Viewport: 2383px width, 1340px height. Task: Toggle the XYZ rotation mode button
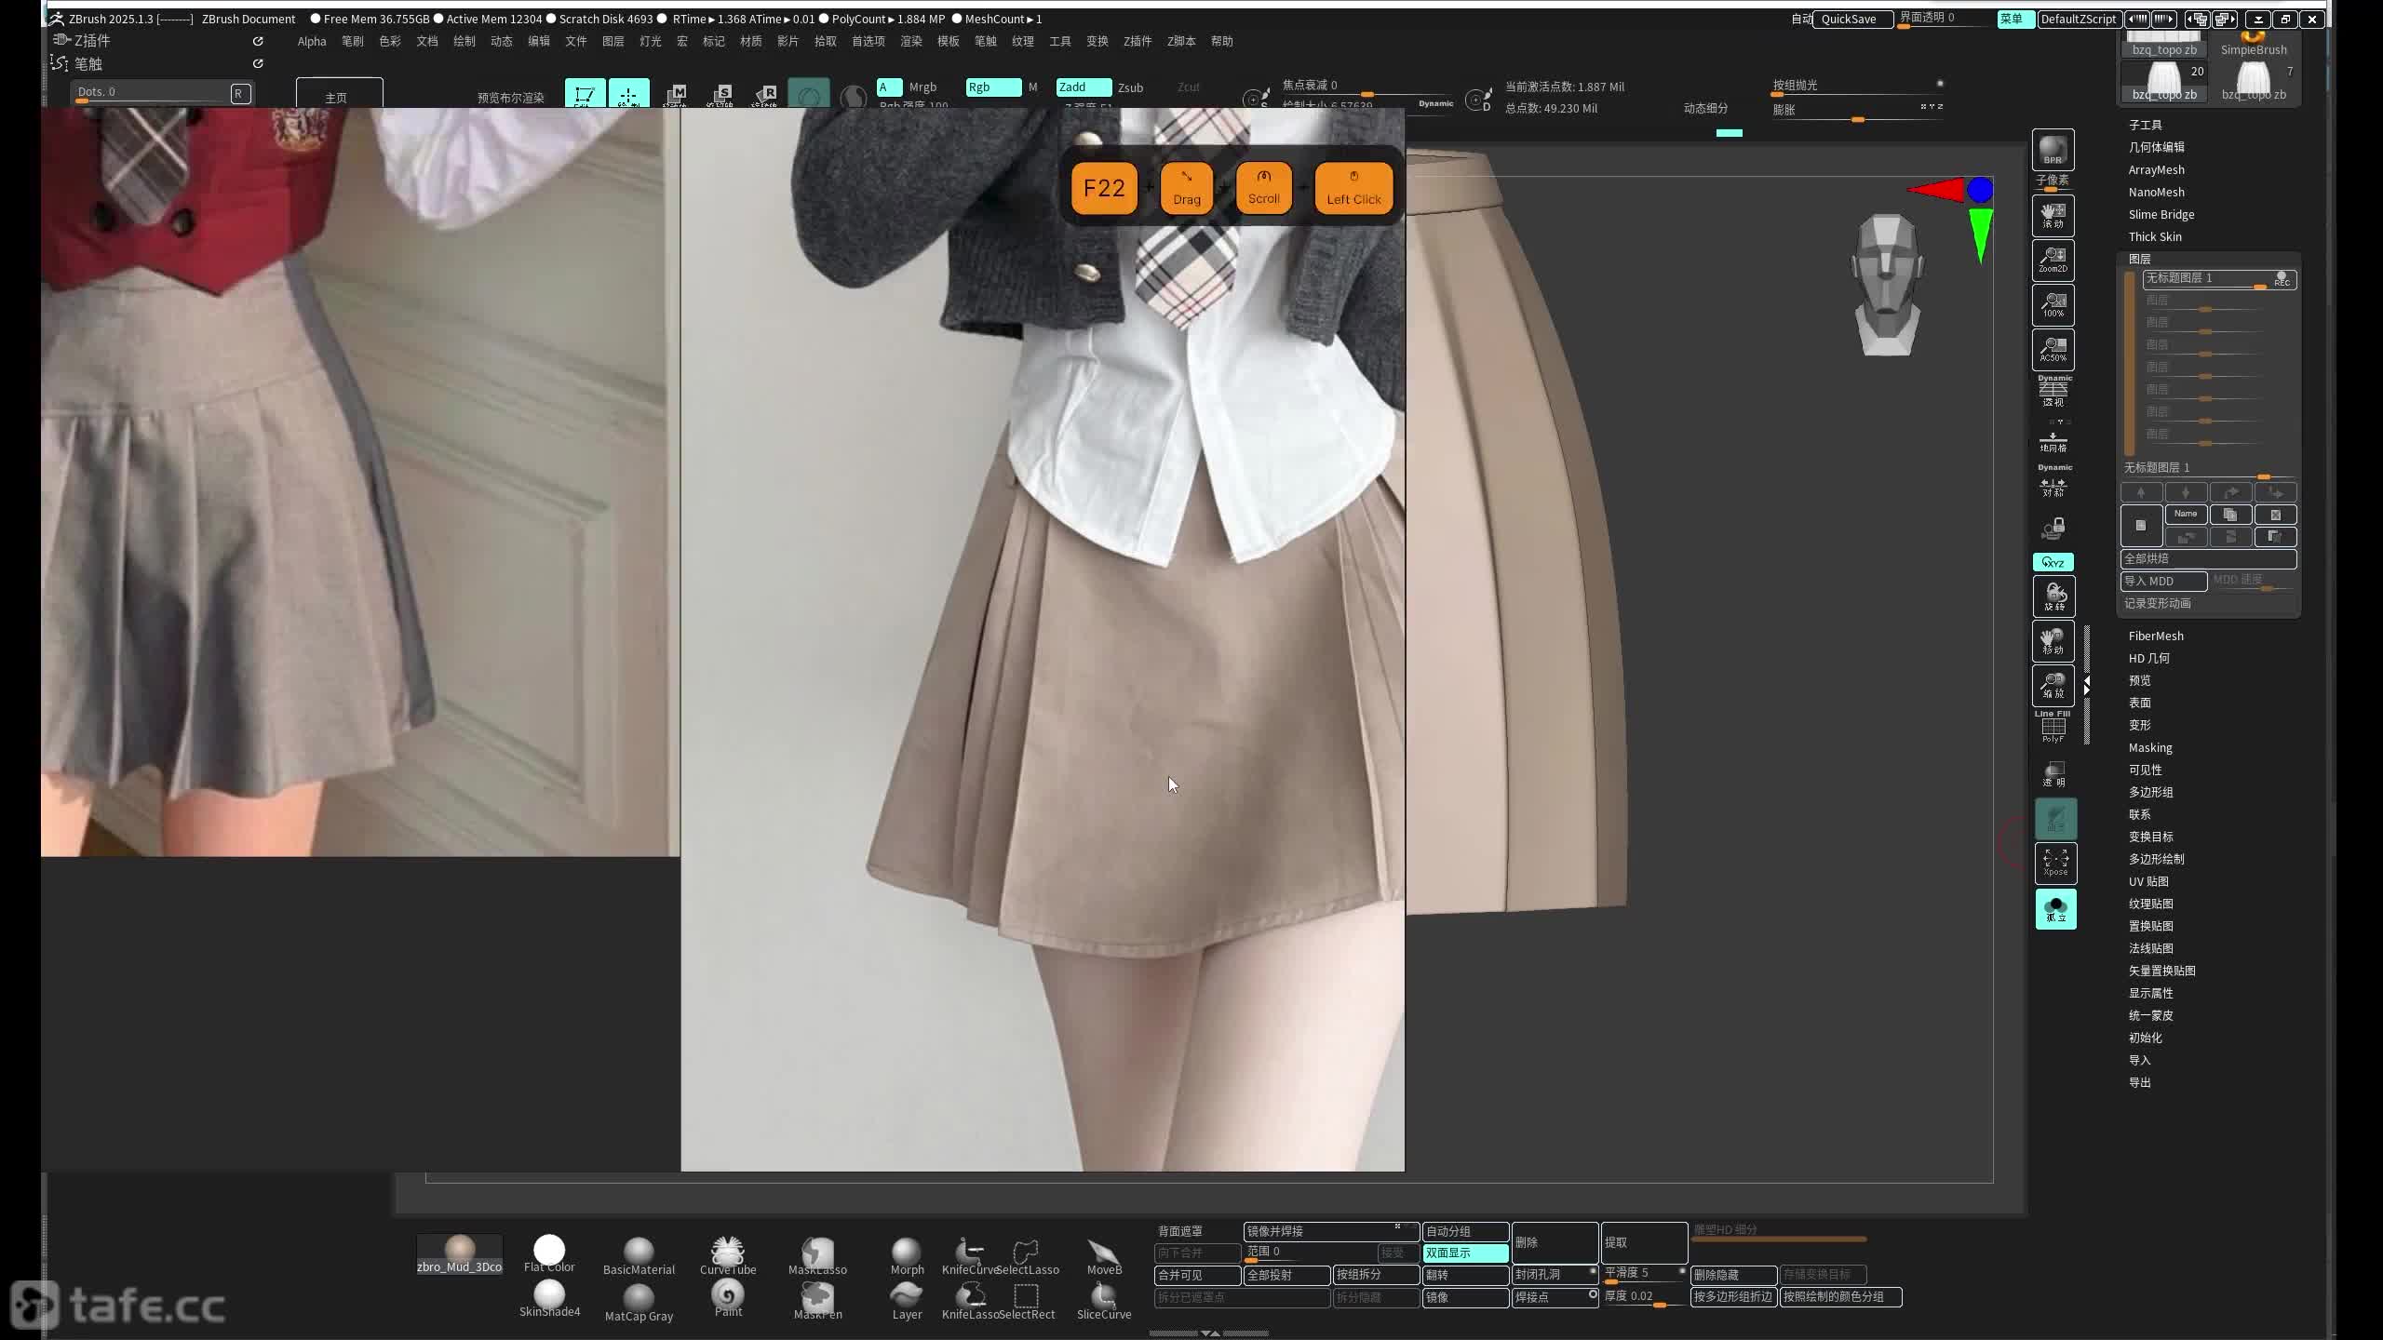pyautogui.click(x=2053, y=562)
